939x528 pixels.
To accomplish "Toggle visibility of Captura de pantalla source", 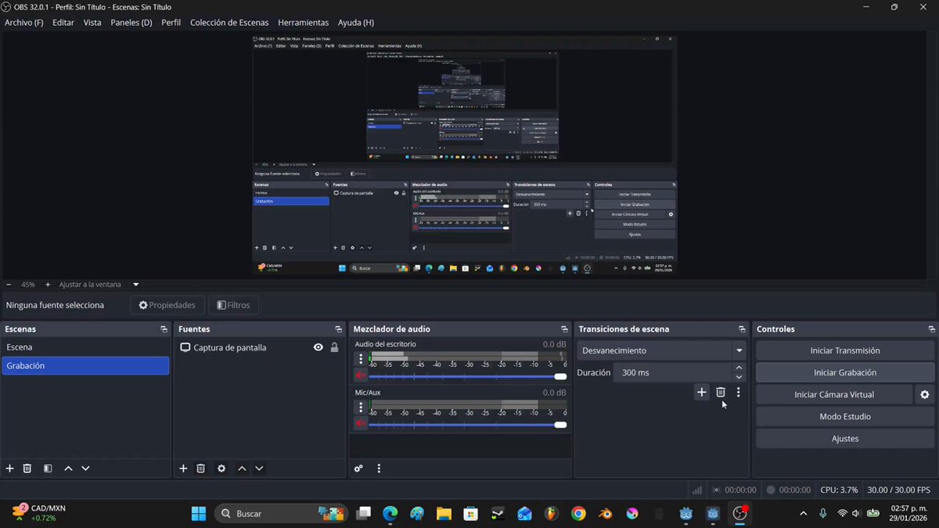I will pyautogui.click(x=318, y=347).
